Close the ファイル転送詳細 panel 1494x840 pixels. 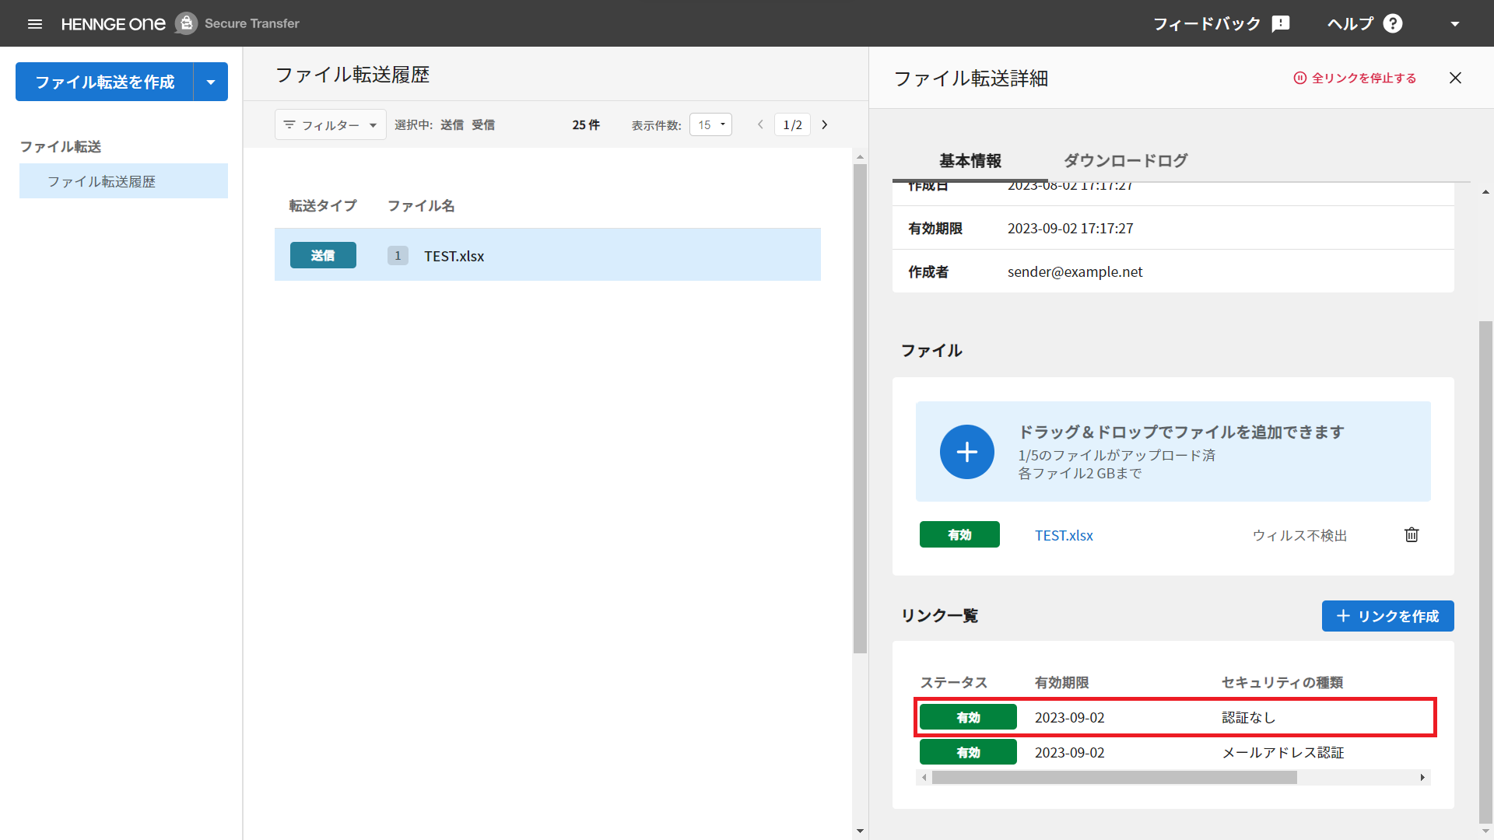coord(1455,78)
